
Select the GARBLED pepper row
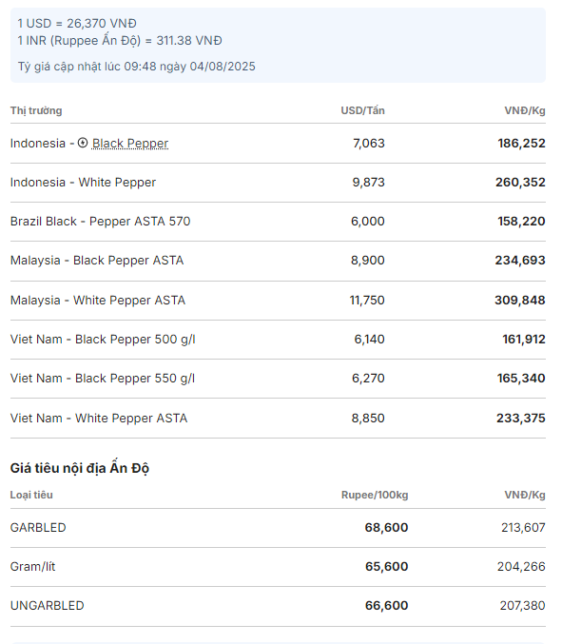click(278, 528)
